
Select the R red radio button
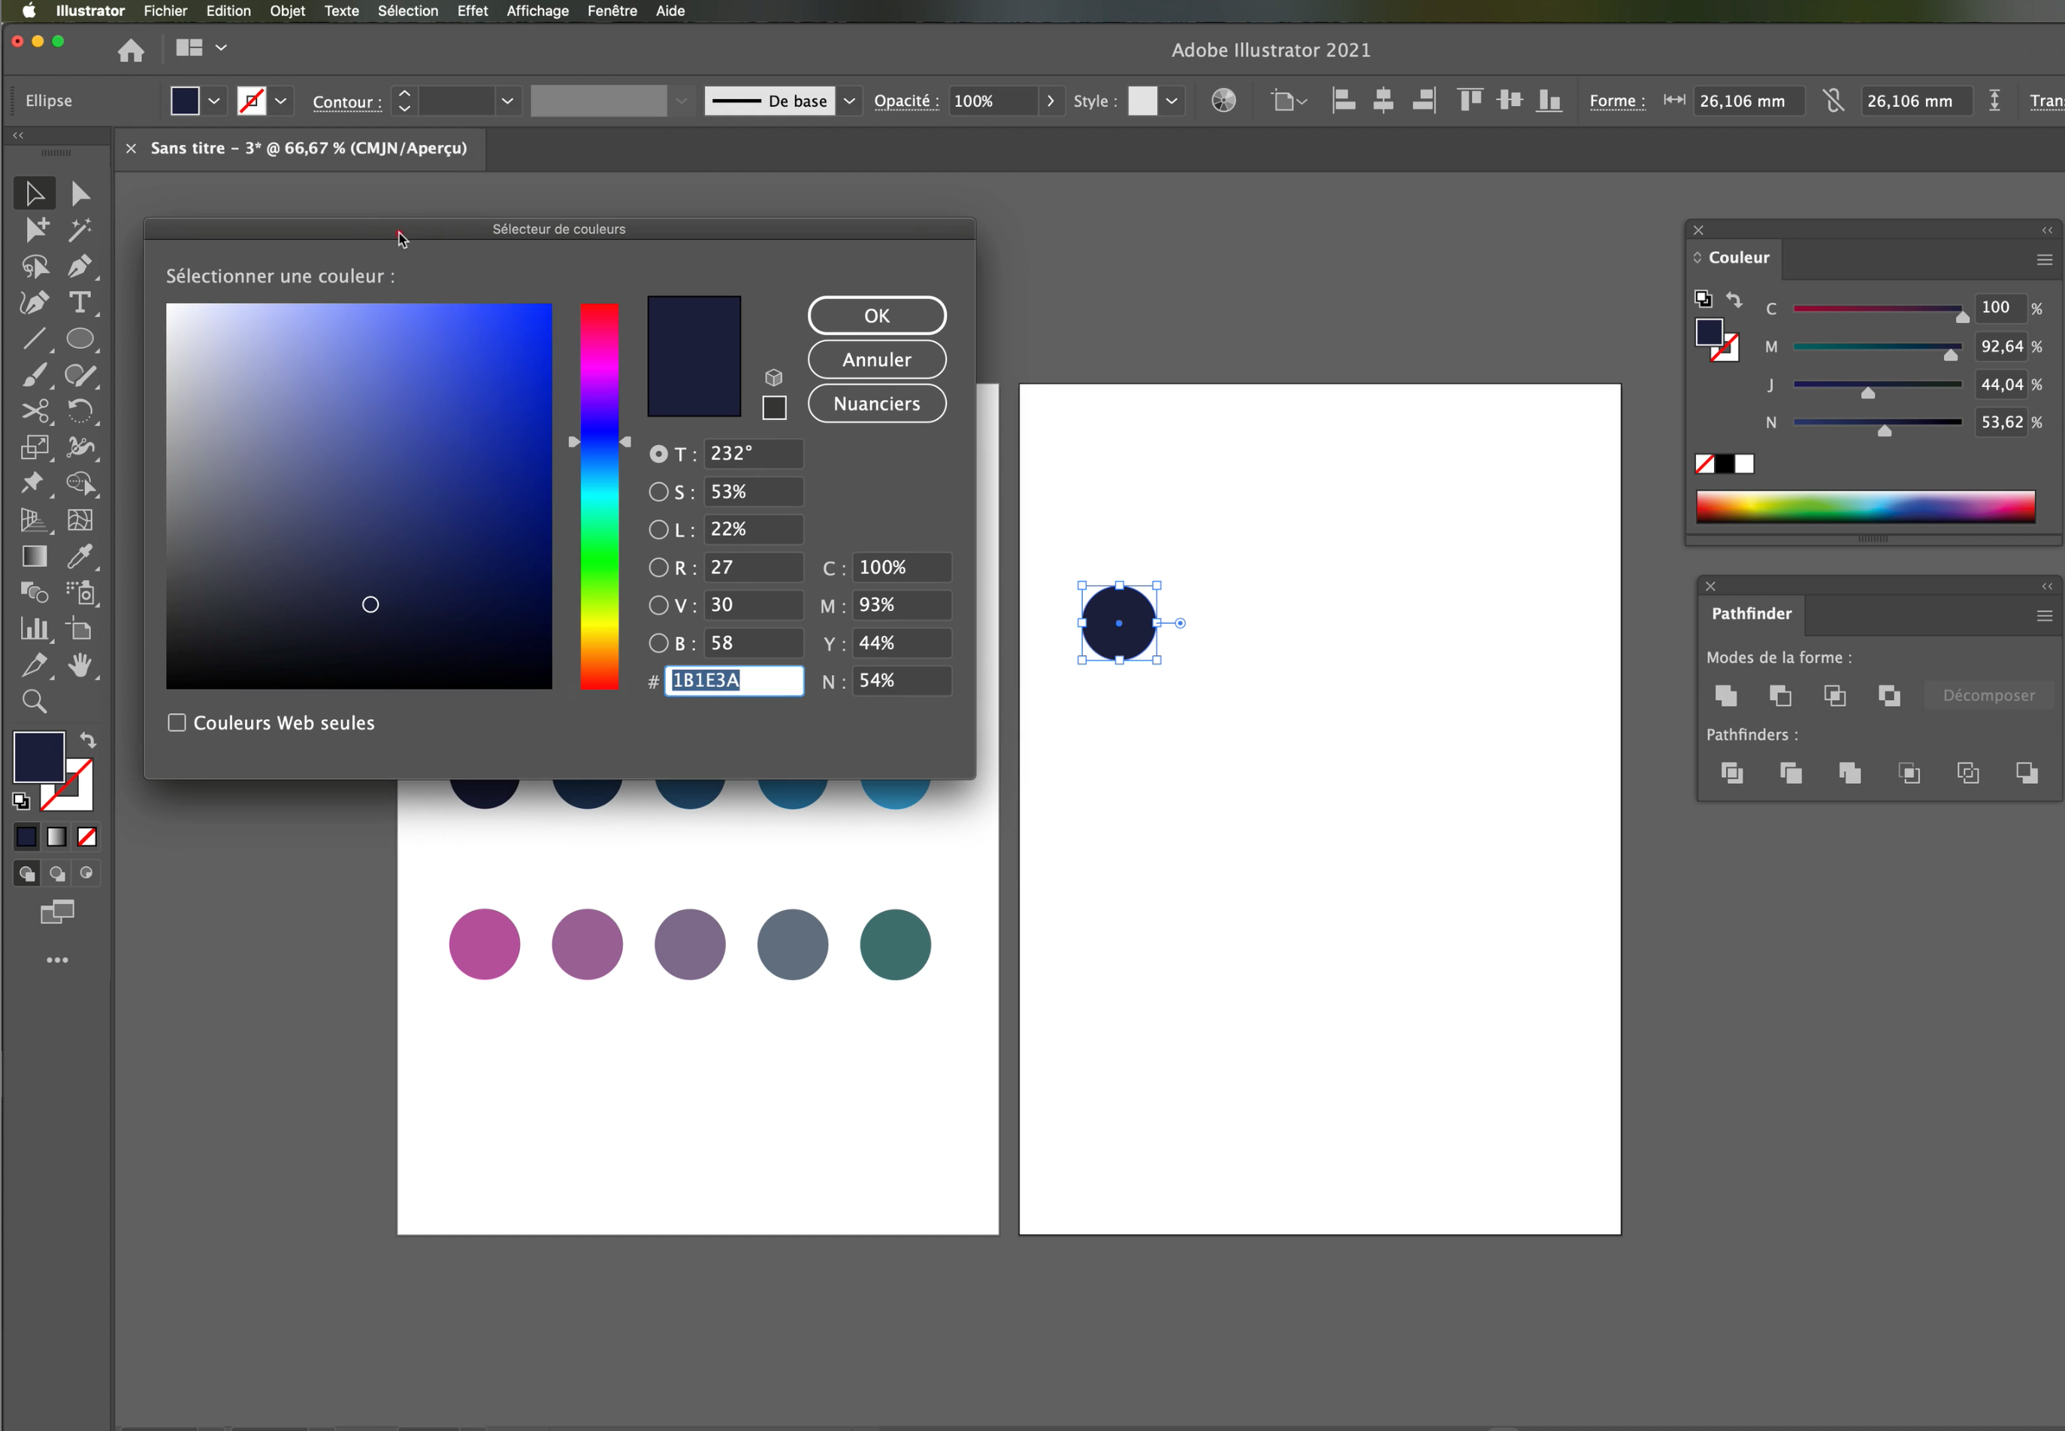(659, 567)
